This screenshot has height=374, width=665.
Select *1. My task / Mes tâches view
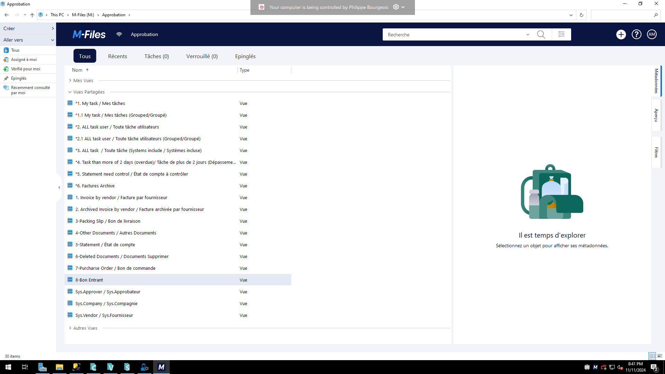(178, 103)
